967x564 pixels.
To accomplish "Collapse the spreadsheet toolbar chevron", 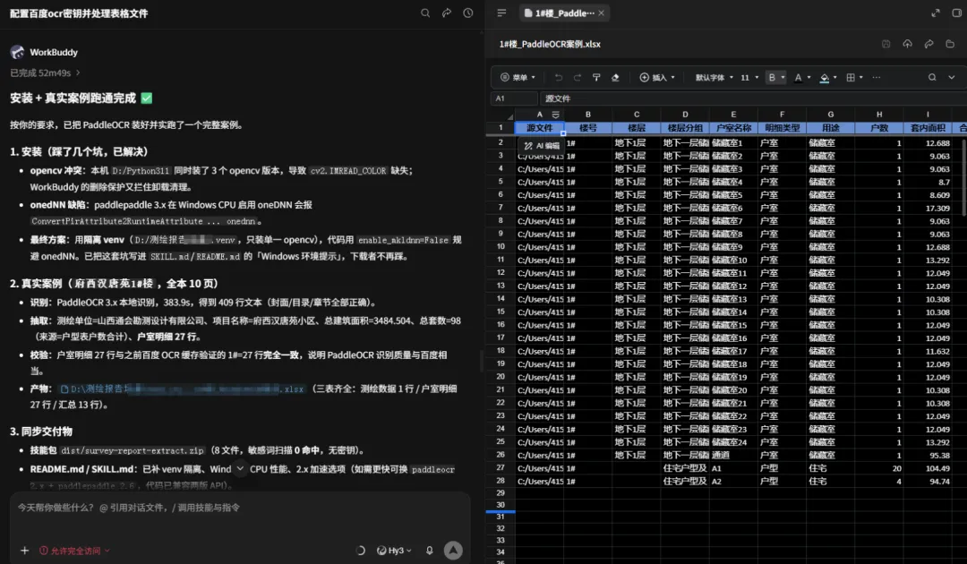I will tap(952, 77).
